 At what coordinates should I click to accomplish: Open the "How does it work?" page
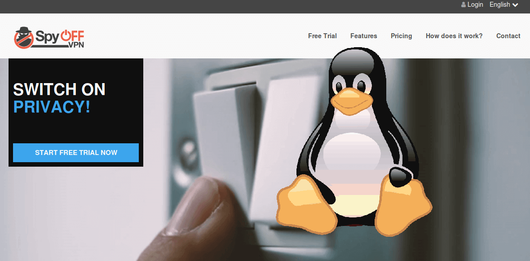click(454, 36)
